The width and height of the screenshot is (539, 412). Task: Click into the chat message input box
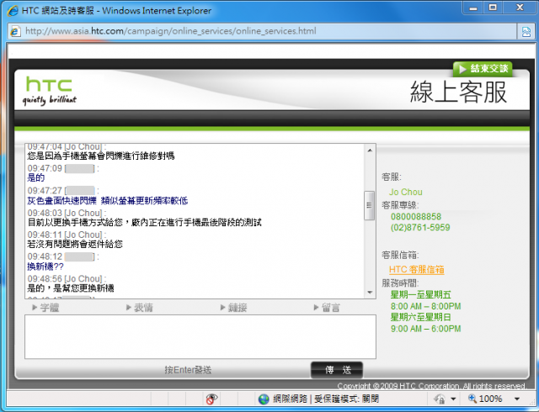[x=200, y=337]
